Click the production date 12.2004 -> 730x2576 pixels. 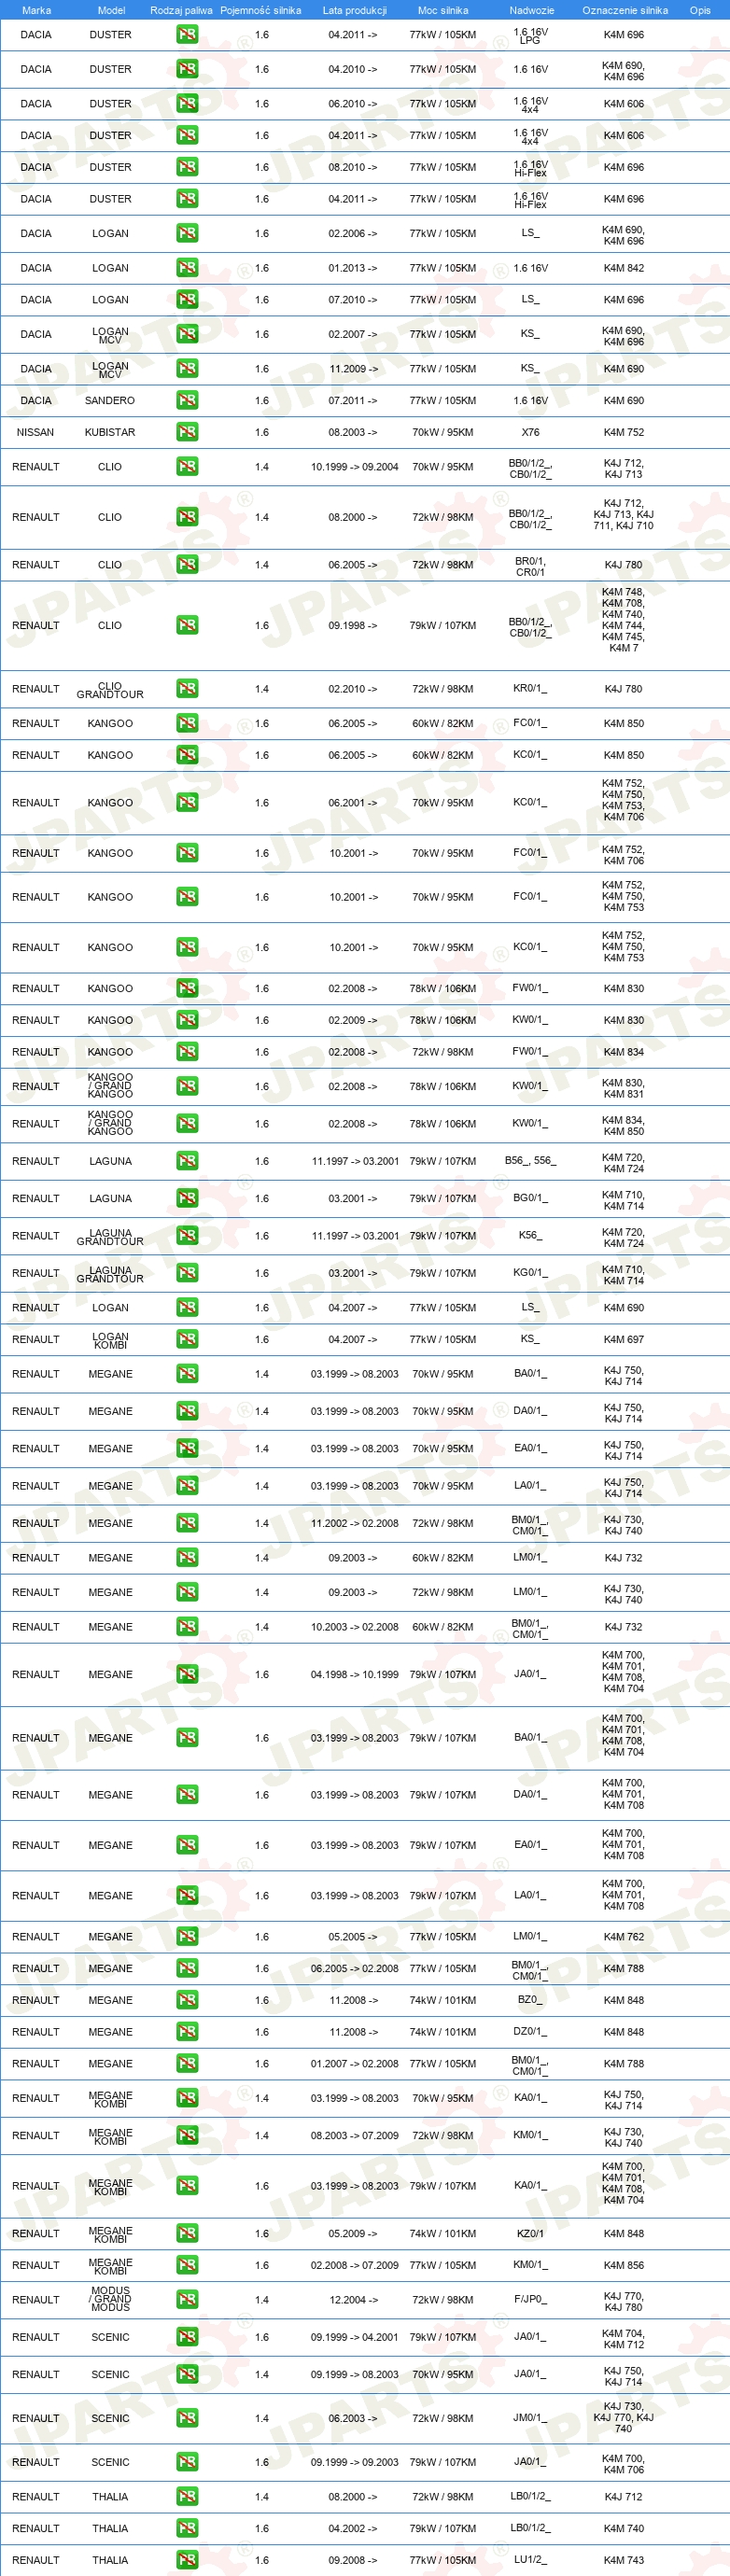click(353, 2300)
